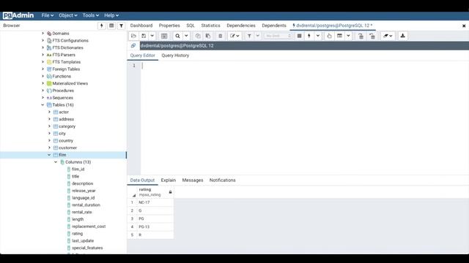The width and height of the screenshot is (469, 263).
Task: Open the Explain output tab
Action: coord(169,180)
